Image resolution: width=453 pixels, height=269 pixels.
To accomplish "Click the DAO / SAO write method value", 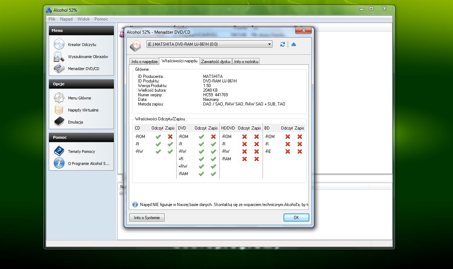I will (x=244, y=104).
